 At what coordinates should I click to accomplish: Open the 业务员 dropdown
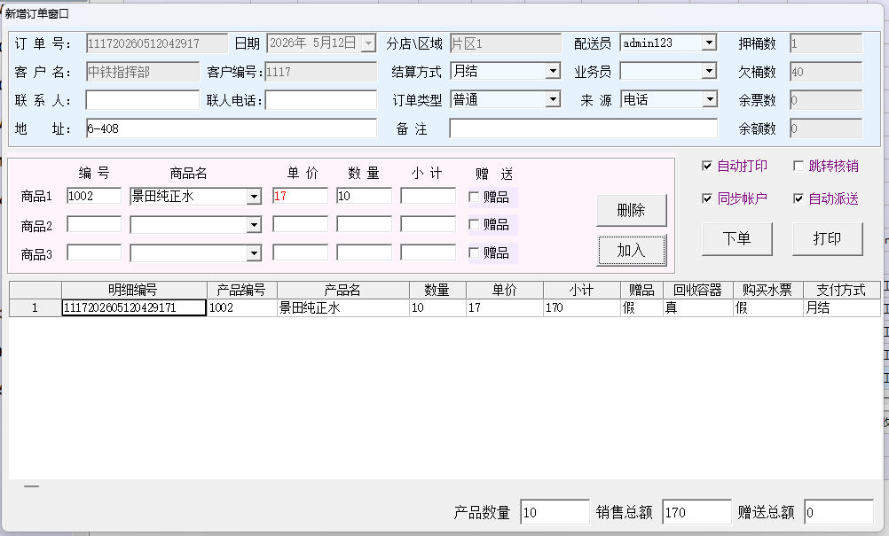[x=709, y=71]
